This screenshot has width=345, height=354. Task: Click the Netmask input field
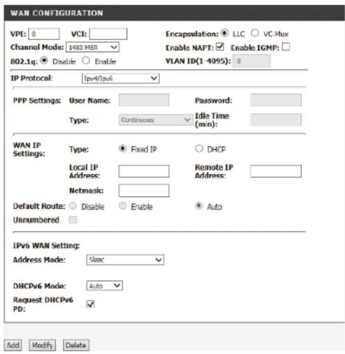point(143,191)
